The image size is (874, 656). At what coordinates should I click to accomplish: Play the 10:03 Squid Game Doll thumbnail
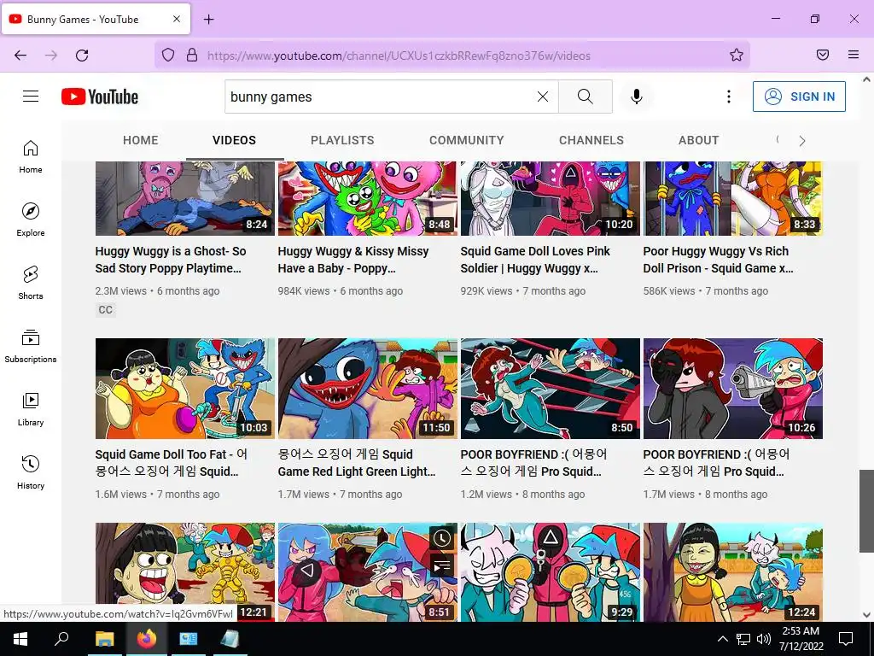[185, 389]
